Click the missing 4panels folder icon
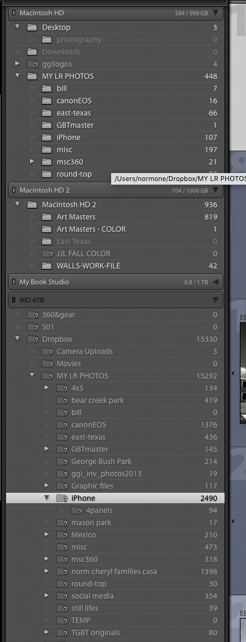Viewport: 246px width, 642px height. (x=76, y=511)
